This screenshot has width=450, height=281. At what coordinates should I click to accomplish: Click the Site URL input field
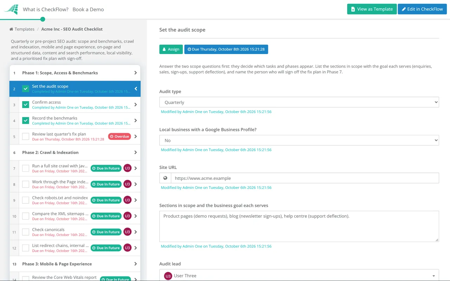(x=305, y=178)
